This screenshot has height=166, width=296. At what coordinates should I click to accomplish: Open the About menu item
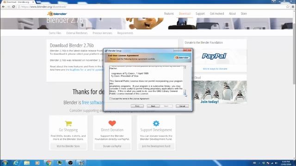[232, 13]
